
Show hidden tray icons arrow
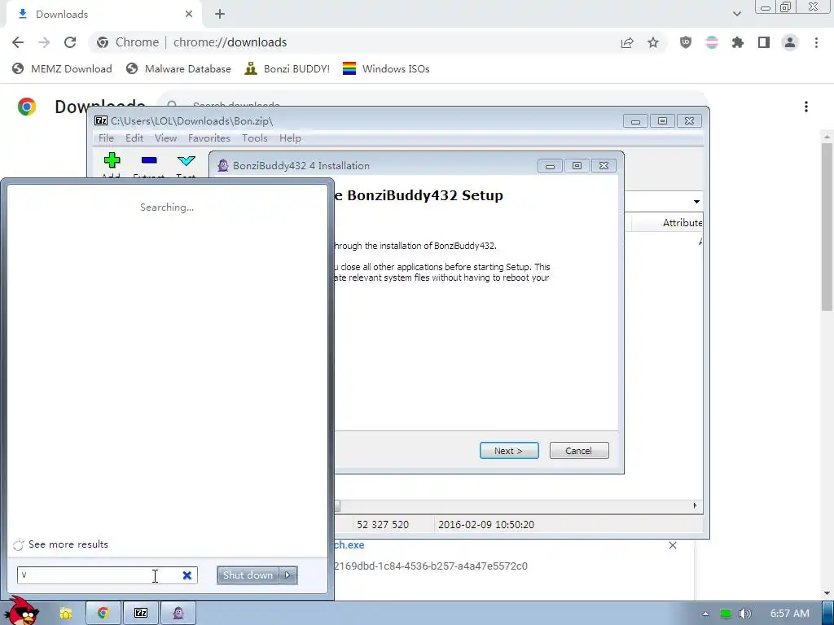(705, 614)
